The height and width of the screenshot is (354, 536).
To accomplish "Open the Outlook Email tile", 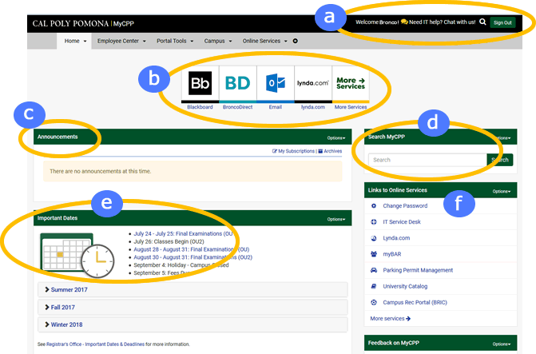I will tap(275, 83).
